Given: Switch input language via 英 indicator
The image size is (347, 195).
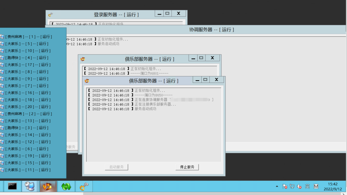Looking at the screenshot, I should tap(307, 187).
